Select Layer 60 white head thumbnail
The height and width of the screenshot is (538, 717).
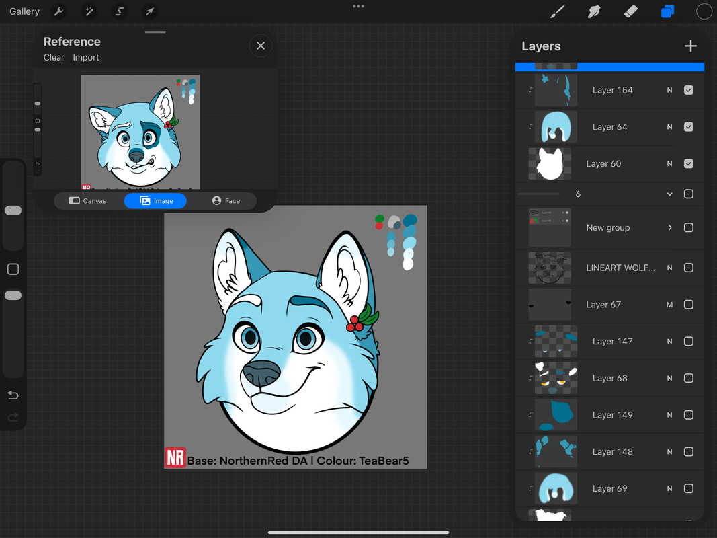coord(550,164)
